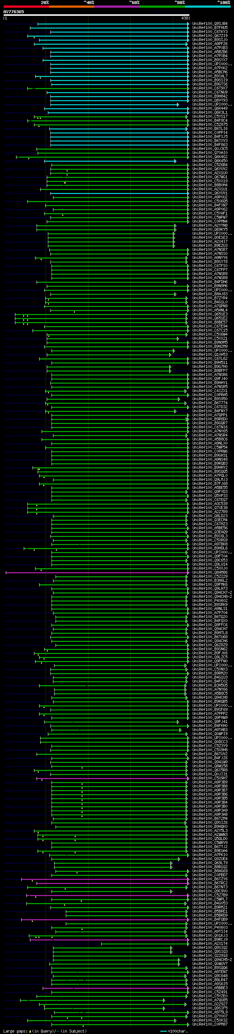Click label UniRef100_Q84M86
The image size is (234, 1034).
click(210, 573)
